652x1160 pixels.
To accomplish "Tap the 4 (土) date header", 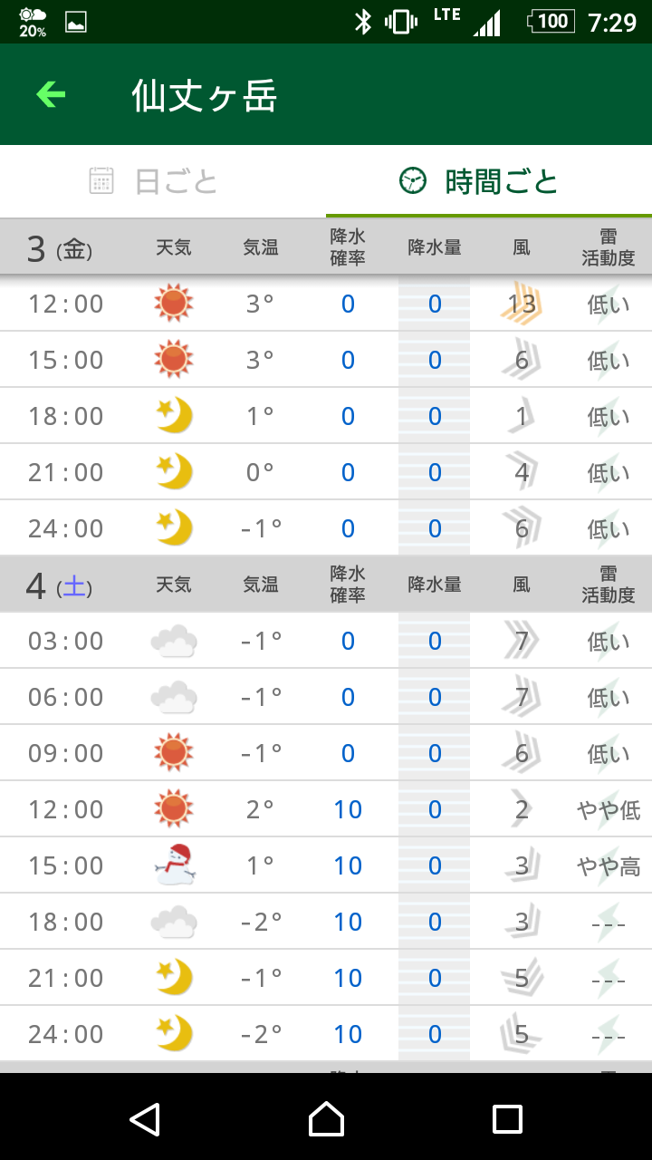I will [x=60, y=585].
